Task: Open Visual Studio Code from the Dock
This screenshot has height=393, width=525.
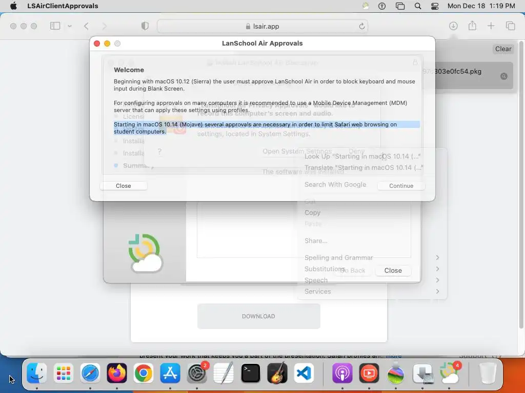Action: pos(304,373)
